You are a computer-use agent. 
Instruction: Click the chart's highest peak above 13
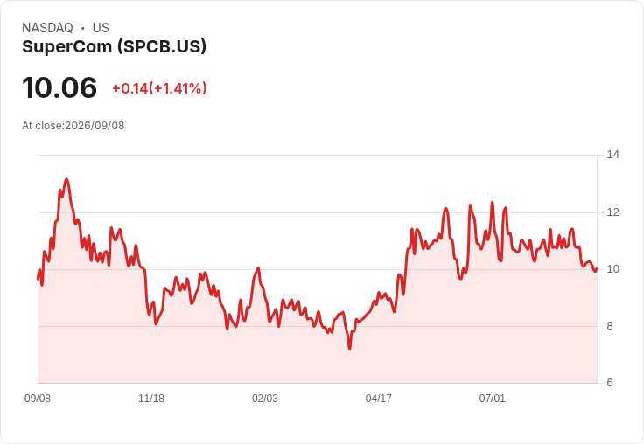point(67,179)
